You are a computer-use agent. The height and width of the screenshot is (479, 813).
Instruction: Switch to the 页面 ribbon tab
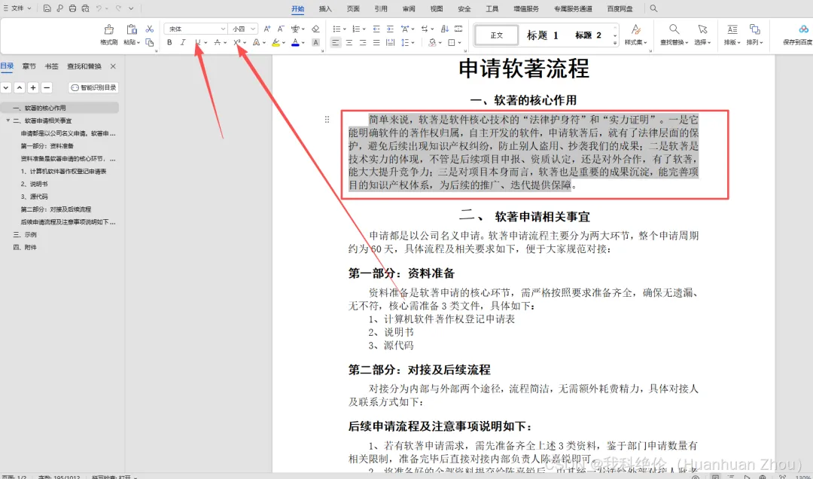353,8
